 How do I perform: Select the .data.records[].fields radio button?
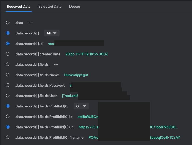[x=8, y=64]
